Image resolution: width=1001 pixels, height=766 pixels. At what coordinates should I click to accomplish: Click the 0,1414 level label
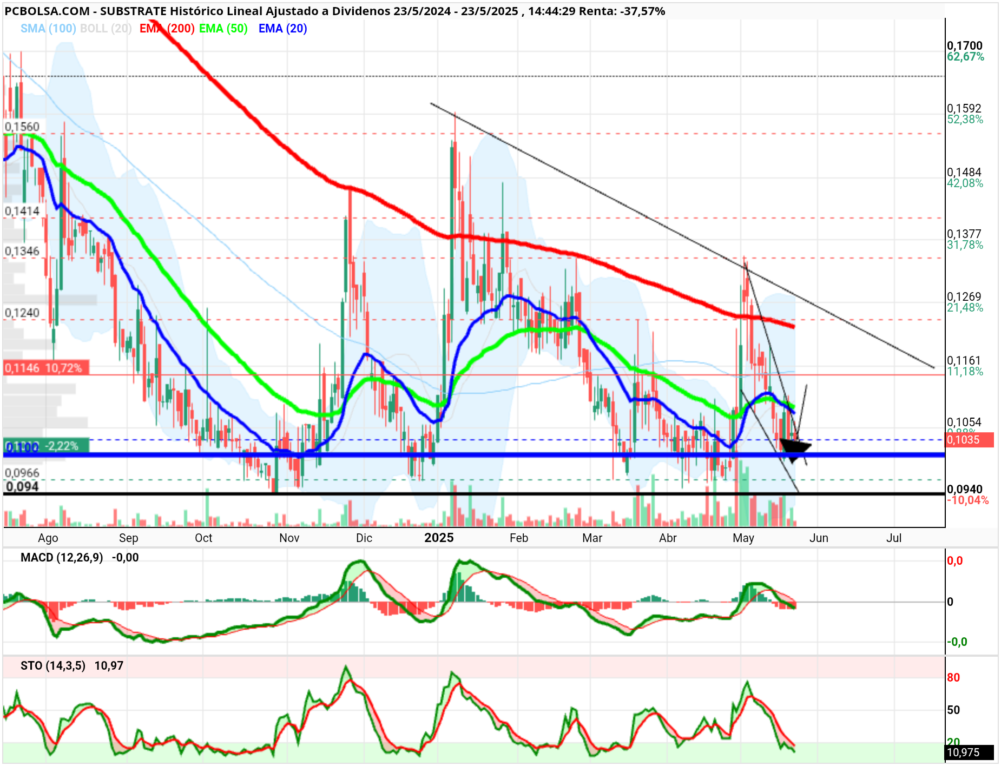coord(22,211)
